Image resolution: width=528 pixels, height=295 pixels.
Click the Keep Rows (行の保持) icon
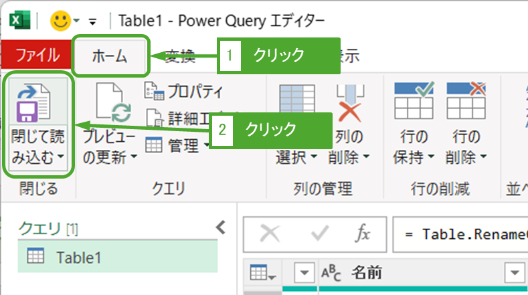[413, 102]
